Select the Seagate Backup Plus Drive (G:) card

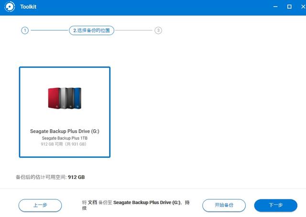coord(65,112)
